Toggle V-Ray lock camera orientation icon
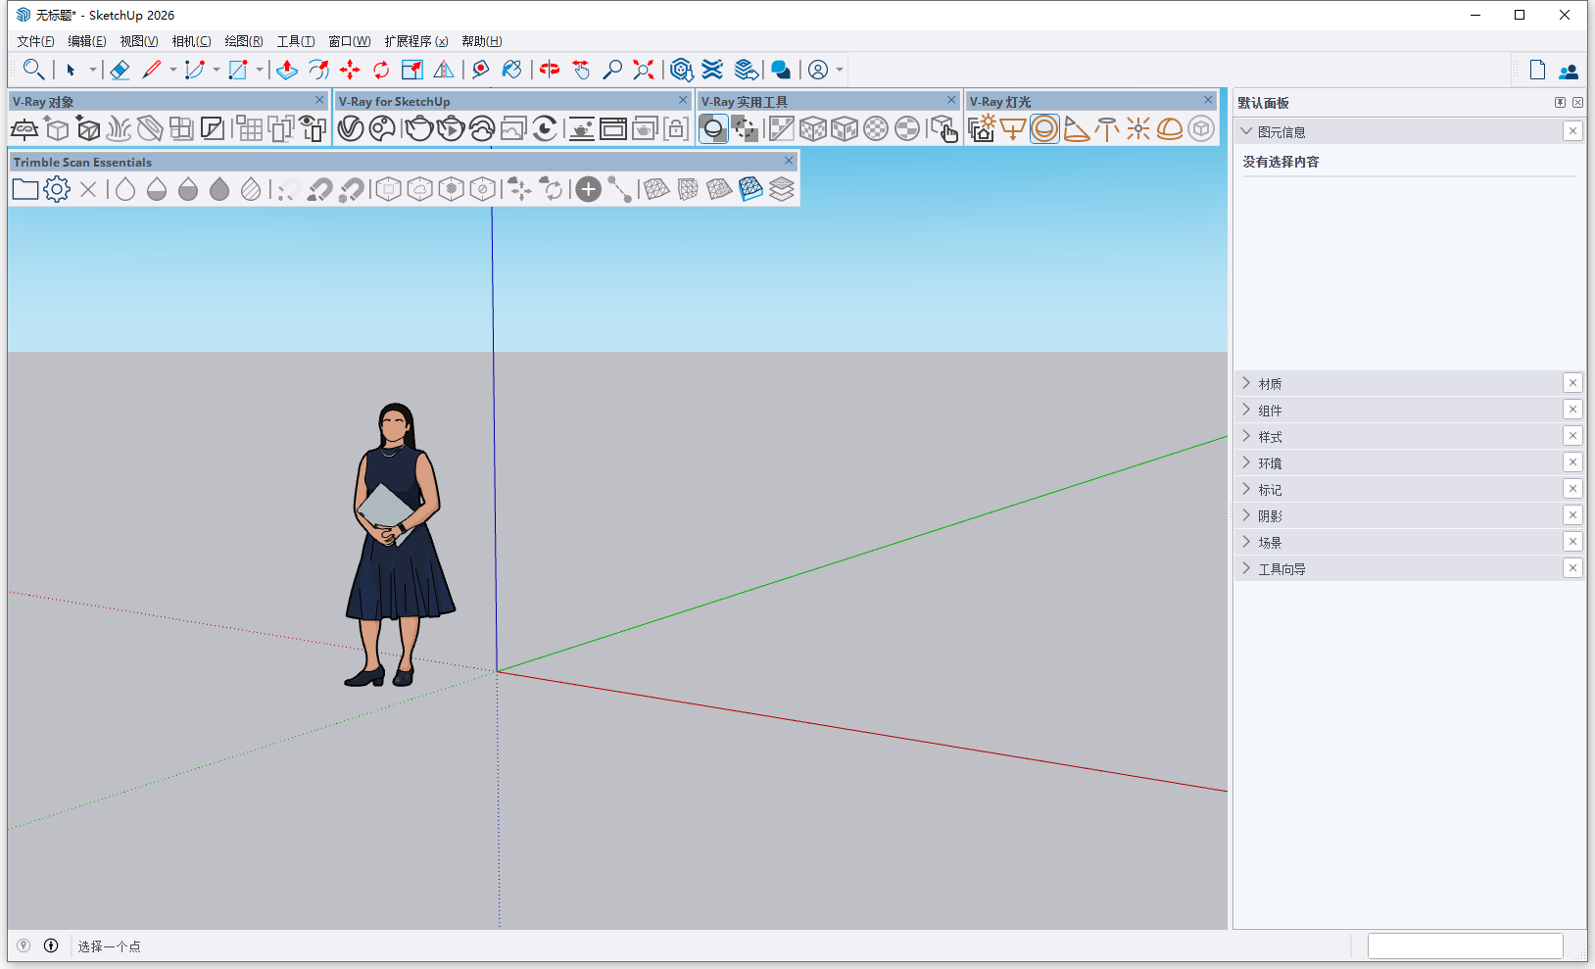 click(x=676, y=128)
